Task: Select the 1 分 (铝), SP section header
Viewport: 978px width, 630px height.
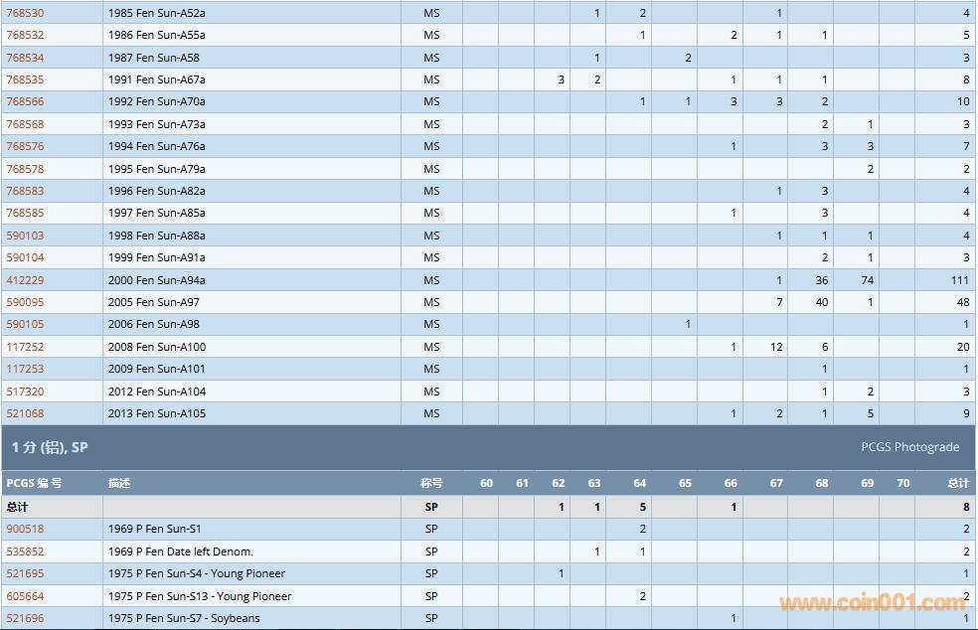Action: (x=50, y=447)
